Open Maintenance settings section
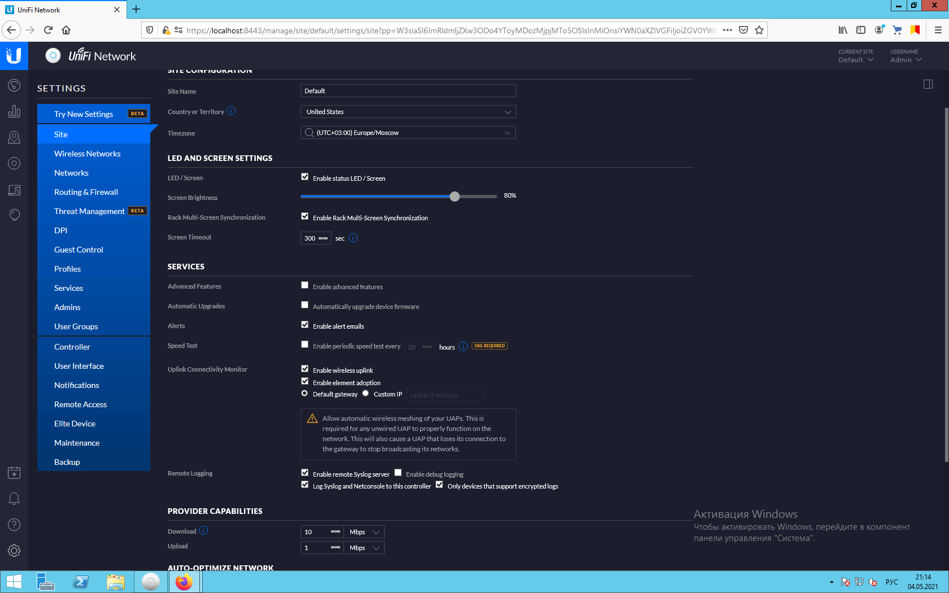Image resolution: width=949 pixels, height=593 pixels. (94, 443)
